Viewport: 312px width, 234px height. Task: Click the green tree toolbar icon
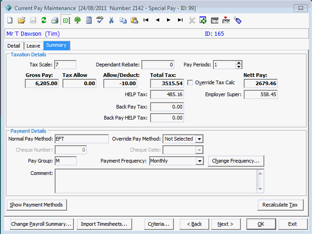(78, 20)
